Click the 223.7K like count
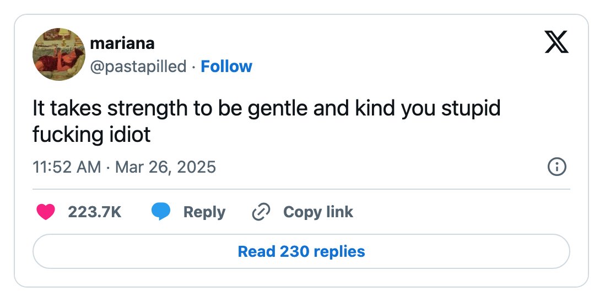Viewport: 605px width, 303px height. coord(95,212)
